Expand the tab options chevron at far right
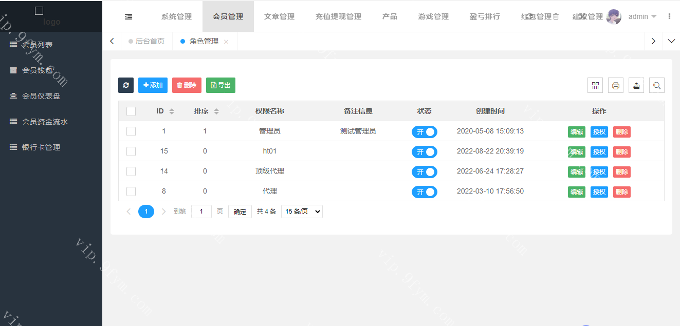The width and height of the screenshot is (680, 326). point(671,41)
